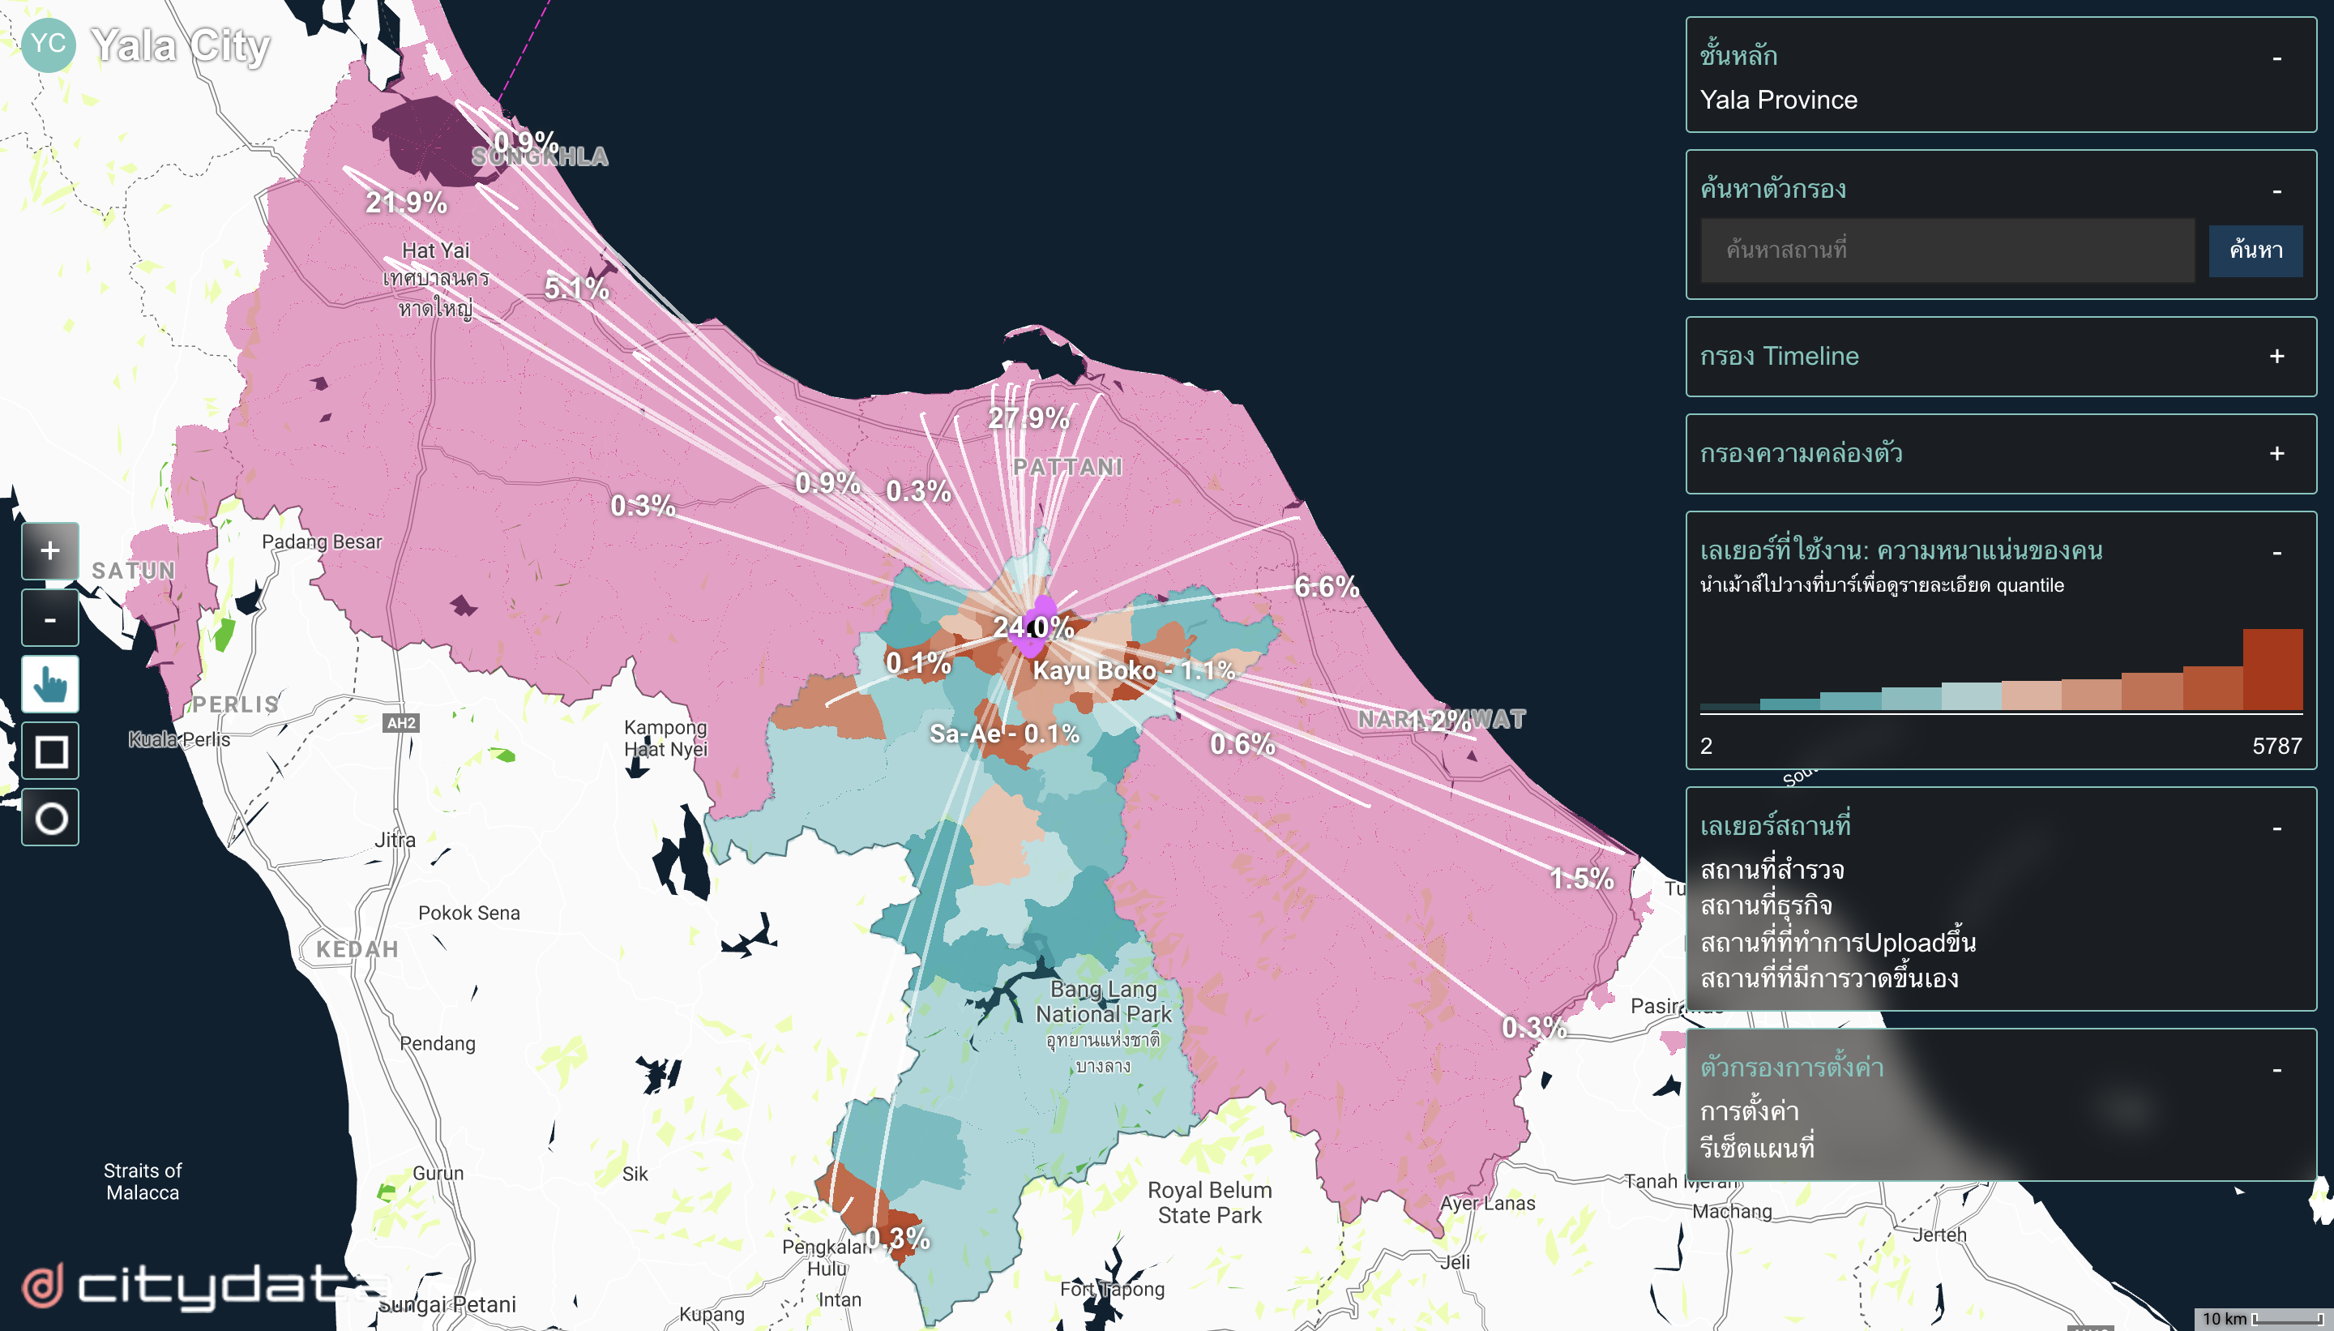This screenshot has width=2334, height=1331.
Task: Expand the กรองความคล่องตัว panel
Action: coord(2276,453)
